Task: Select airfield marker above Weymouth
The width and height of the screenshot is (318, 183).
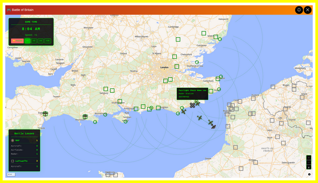Action: (85, 116)
